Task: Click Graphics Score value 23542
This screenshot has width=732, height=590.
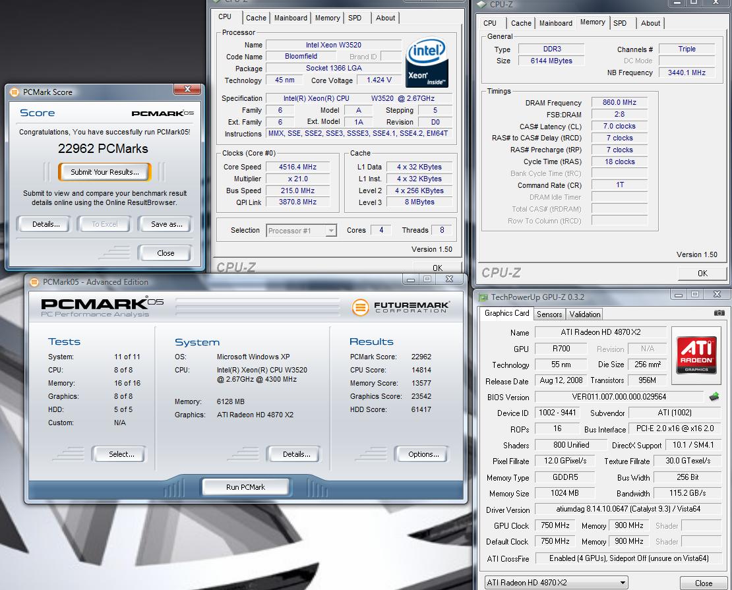Action: pos(421,396)
